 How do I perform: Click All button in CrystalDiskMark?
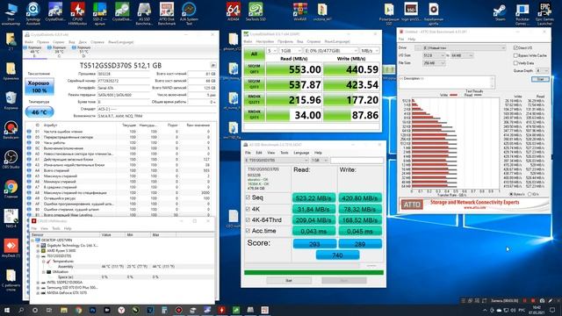click(254, 54)
